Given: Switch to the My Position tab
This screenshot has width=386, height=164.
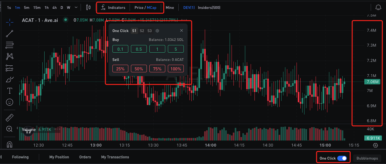Looking at the screenshot, I should point(59,157).
